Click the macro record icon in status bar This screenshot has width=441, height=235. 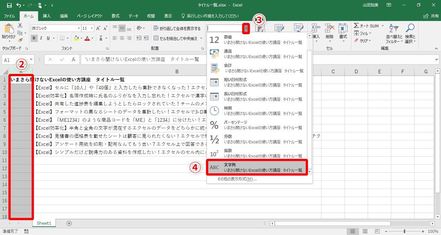(26, 231)
